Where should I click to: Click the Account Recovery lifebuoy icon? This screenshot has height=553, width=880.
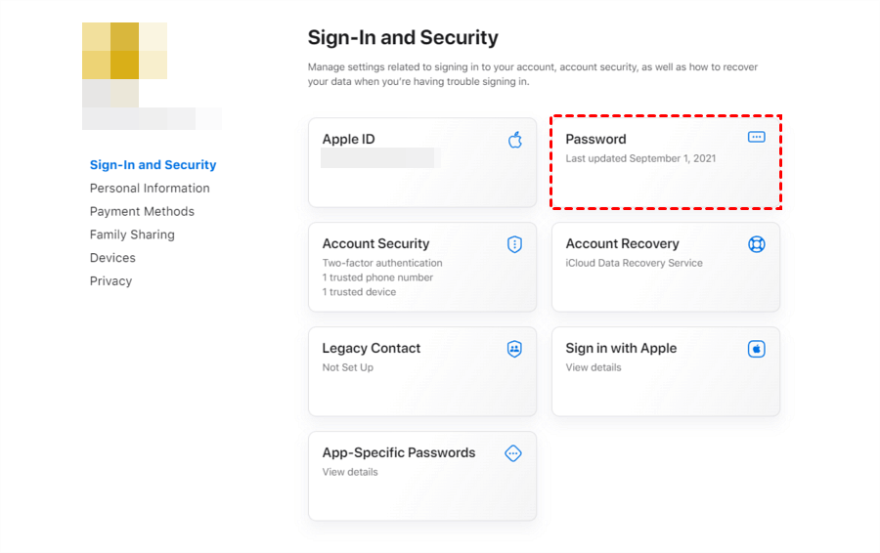tap(756, 244)
